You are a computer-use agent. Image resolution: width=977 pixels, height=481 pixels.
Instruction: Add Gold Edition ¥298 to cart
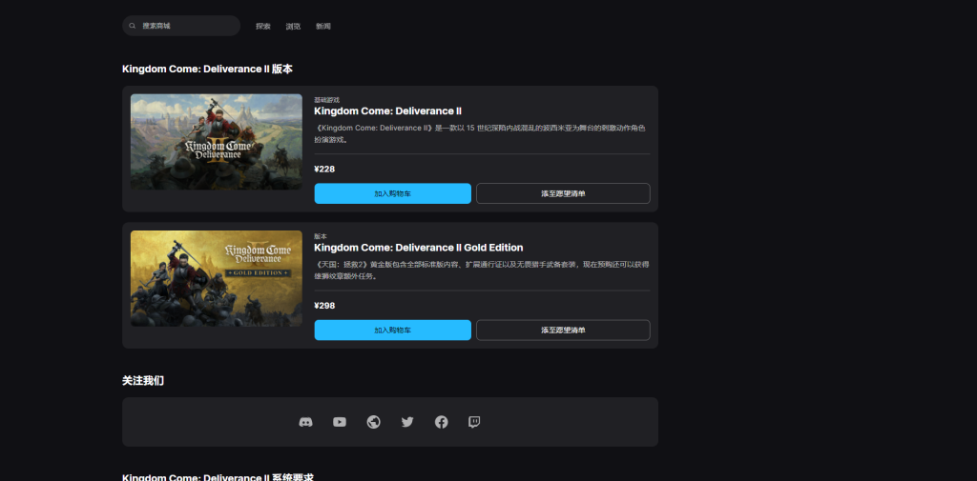[x=392, y=330]
